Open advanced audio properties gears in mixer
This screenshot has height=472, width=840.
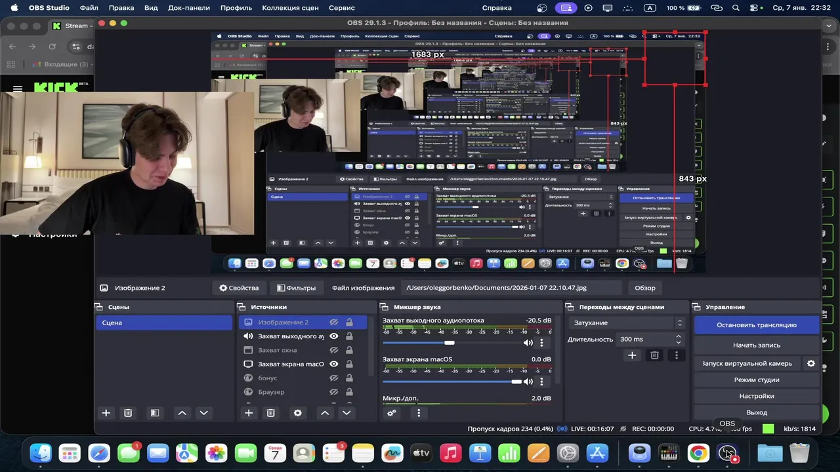pos(392,413)
